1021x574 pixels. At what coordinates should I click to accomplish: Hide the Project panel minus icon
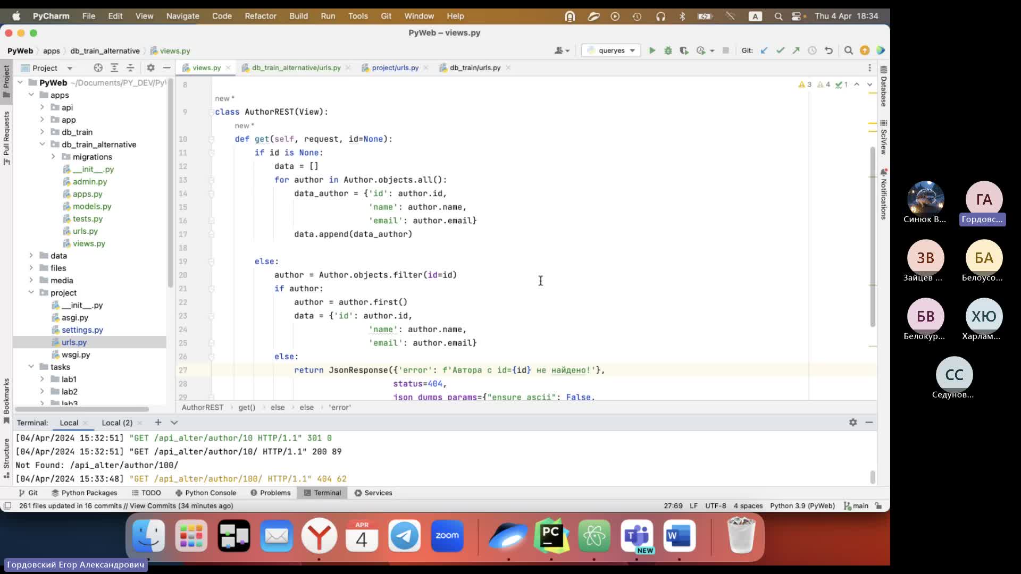pos(166,67)
